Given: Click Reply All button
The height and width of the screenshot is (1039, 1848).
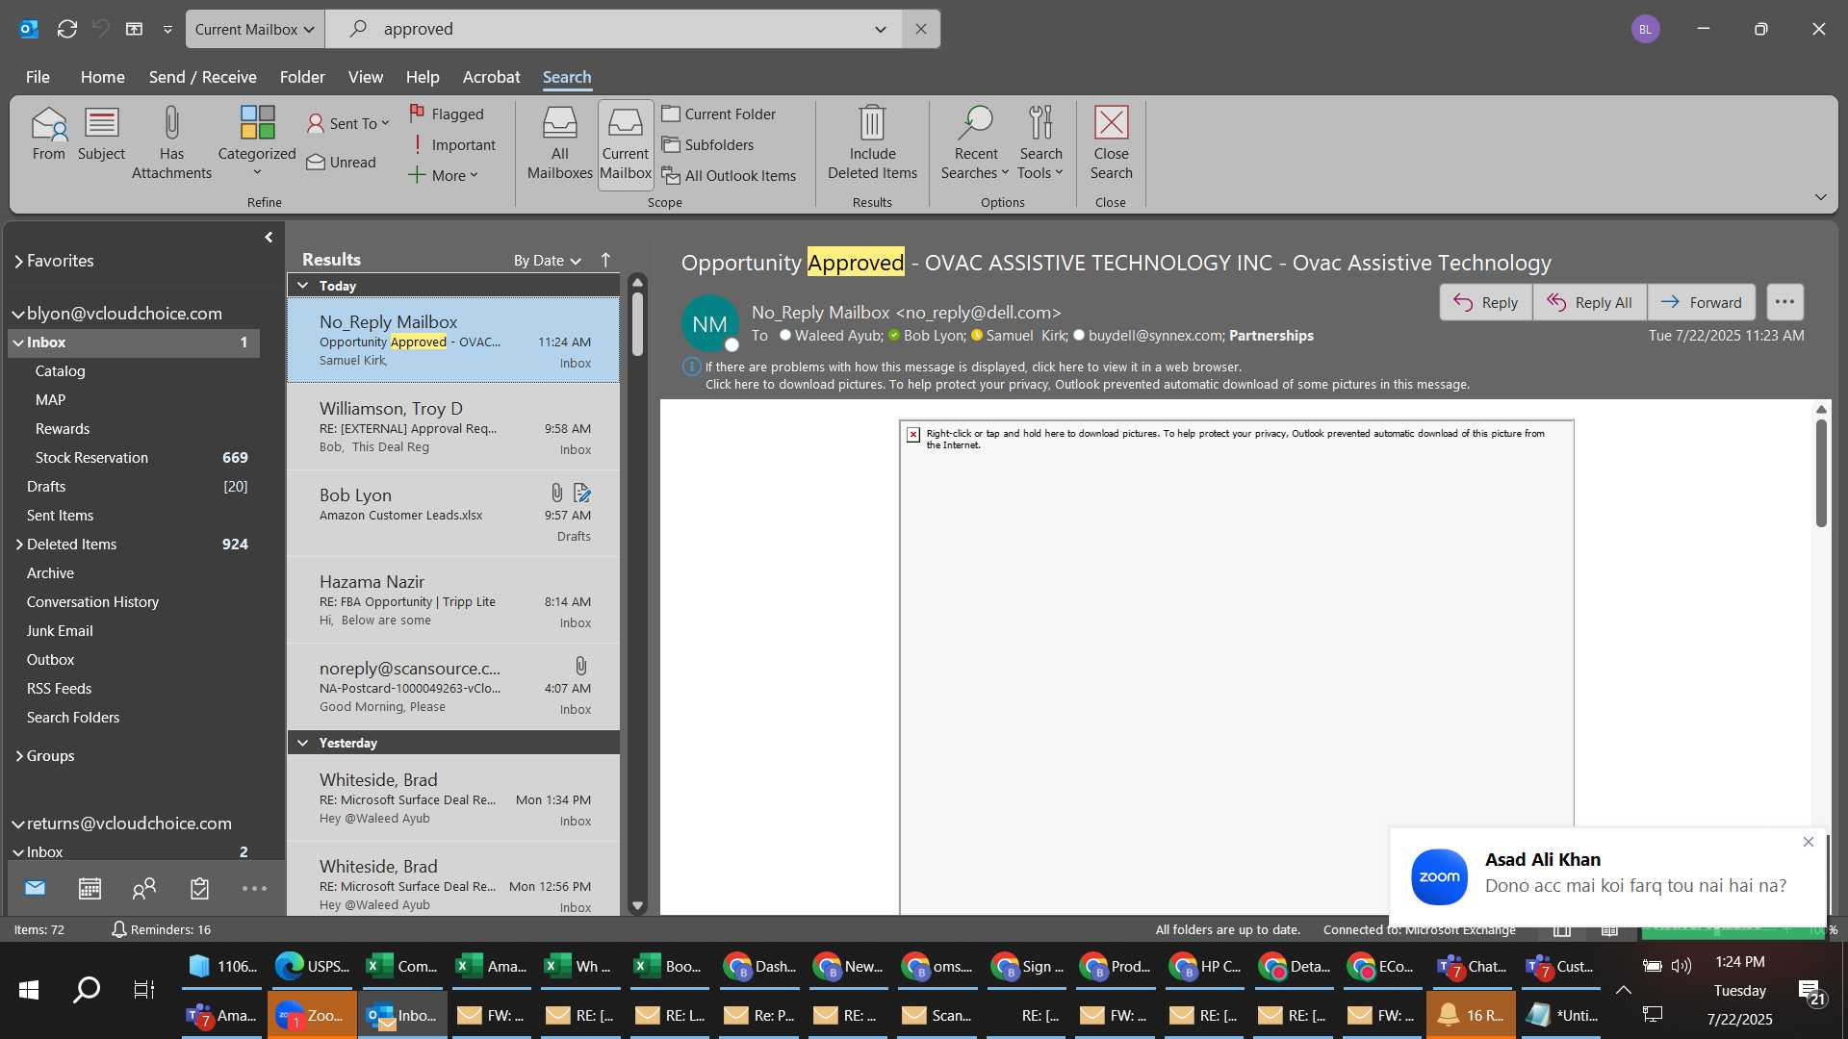Looking at the screenshot, I should (x=1589, y=302).
